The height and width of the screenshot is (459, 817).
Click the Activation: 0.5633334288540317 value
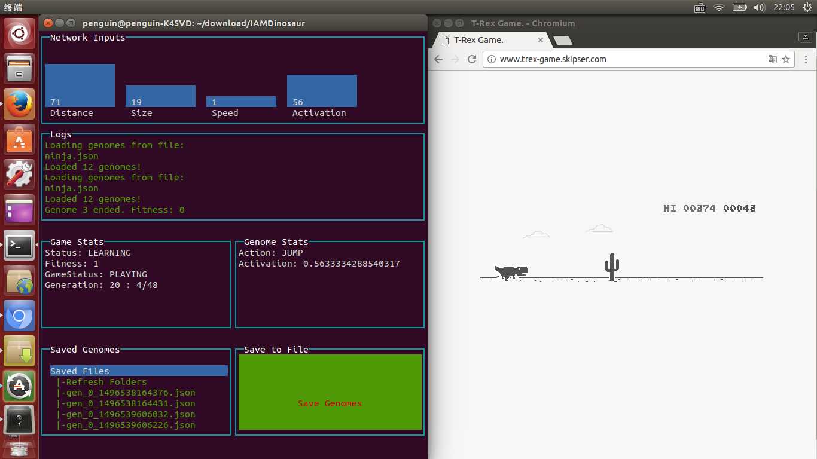tap(319, 264)
